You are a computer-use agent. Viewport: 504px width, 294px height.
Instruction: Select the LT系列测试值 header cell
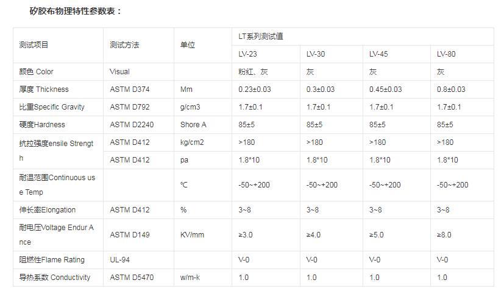(260, 37)
